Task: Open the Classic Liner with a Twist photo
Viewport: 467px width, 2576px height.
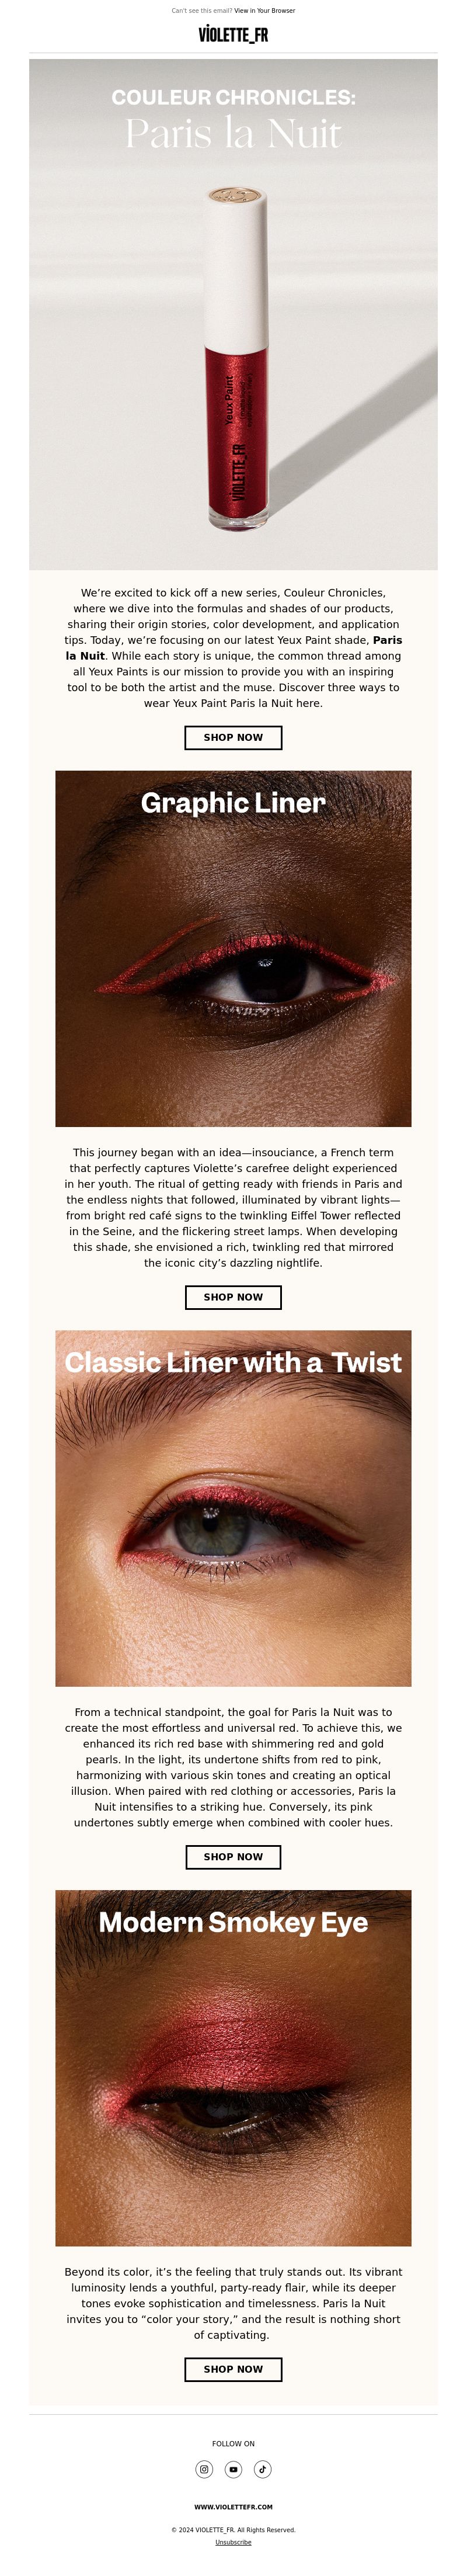Action: [233, 1509]
